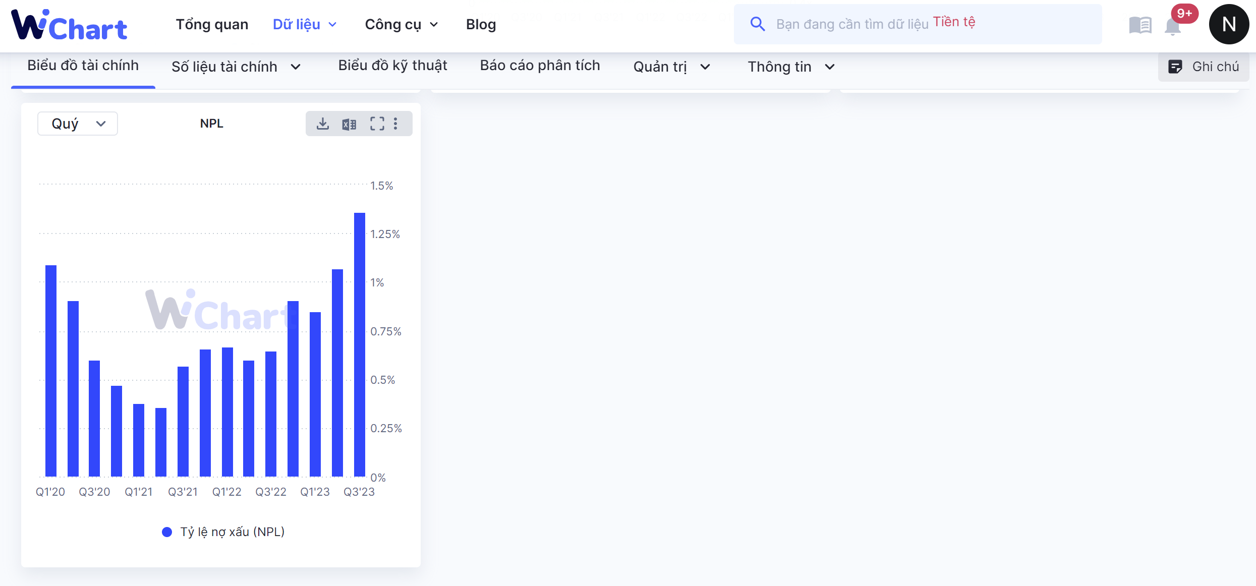Click the Ghi chú button
The image size is (1256, 586).
(1204, 67)
